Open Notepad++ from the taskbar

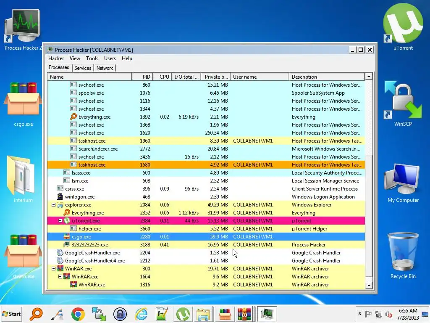click(162, 314)
